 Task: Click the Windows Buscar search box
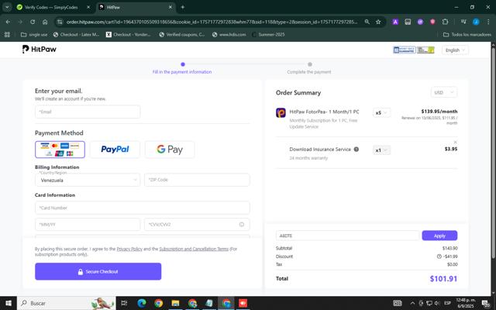pos(67,303)
